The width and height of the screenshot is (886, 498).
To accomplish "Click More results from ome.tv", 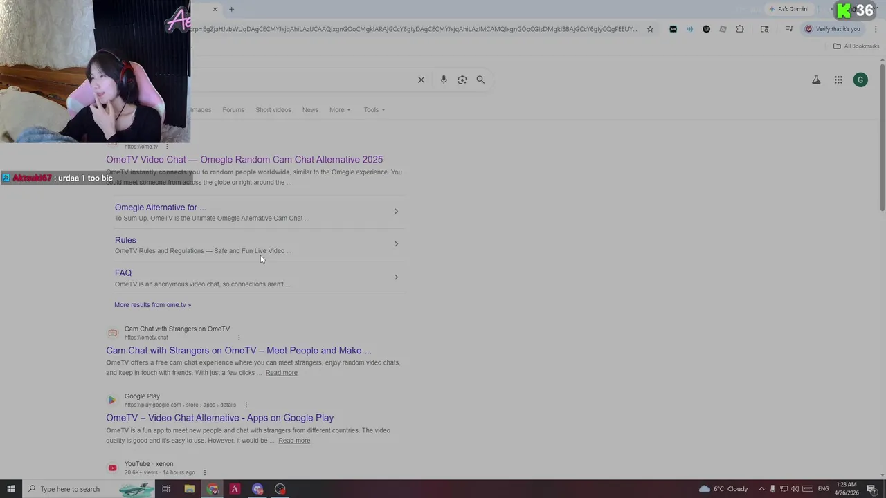I will [x=153, y=305].
